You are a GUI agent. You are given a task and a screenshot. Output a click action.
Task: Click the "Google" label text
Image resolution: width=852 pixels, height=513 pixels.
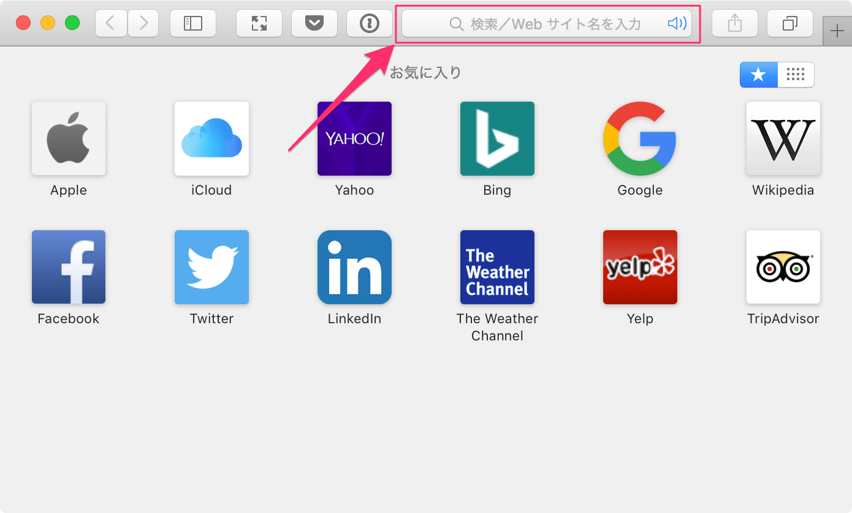[640, 190]
